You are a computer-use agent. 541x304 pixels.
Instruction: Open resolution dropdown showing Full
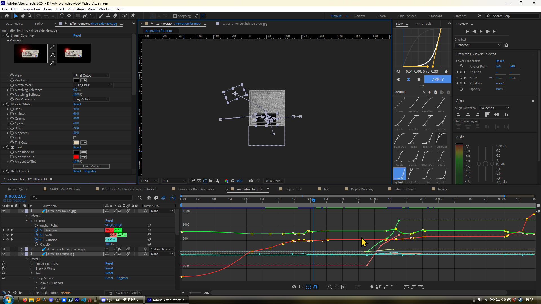coord(174,181)
